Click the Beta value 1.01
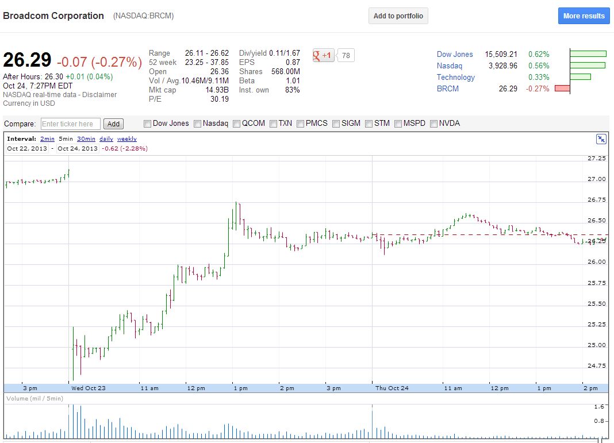The image size is (614, 443). tap(293, 81)
